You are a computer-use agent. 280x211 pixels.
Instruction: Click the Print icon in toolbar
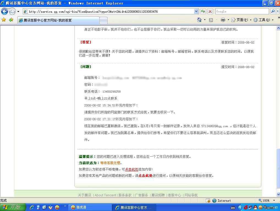coord(223,20)
